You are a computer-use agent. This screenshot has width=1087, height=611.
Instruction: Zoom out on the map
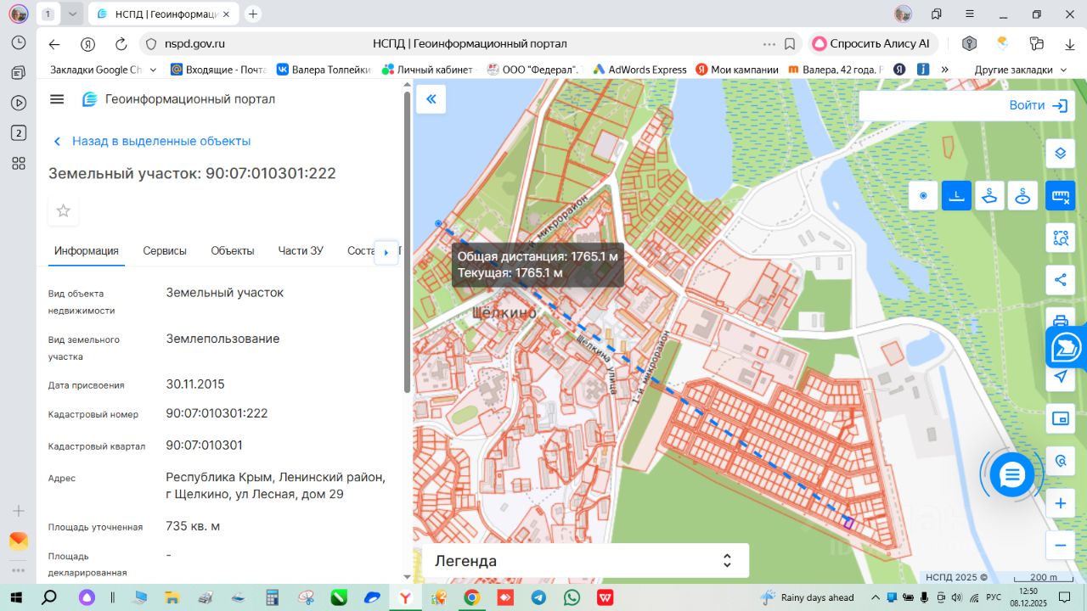(1060, 546)
